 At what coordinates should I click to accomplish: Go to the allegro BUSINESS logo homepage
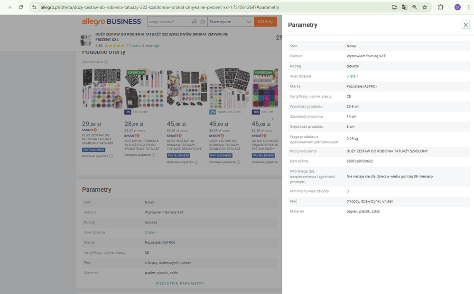111,21
